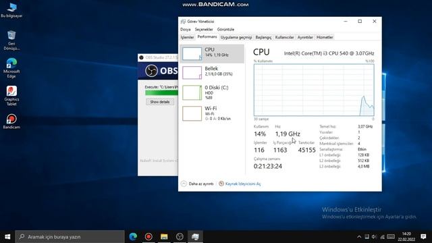Image resolution: width=432 pixels, height=243 pixels.
Task: Open Bu bilgisayar desktop icon
Action: 11,10
